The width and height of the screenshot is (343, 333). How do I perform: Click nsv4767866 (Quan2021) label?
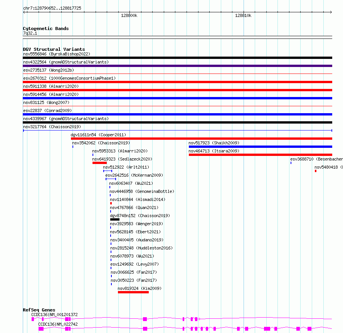click(134, 207)
